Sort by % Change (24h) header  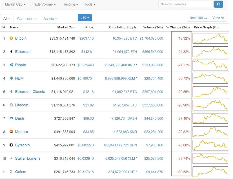click(178, 27)
